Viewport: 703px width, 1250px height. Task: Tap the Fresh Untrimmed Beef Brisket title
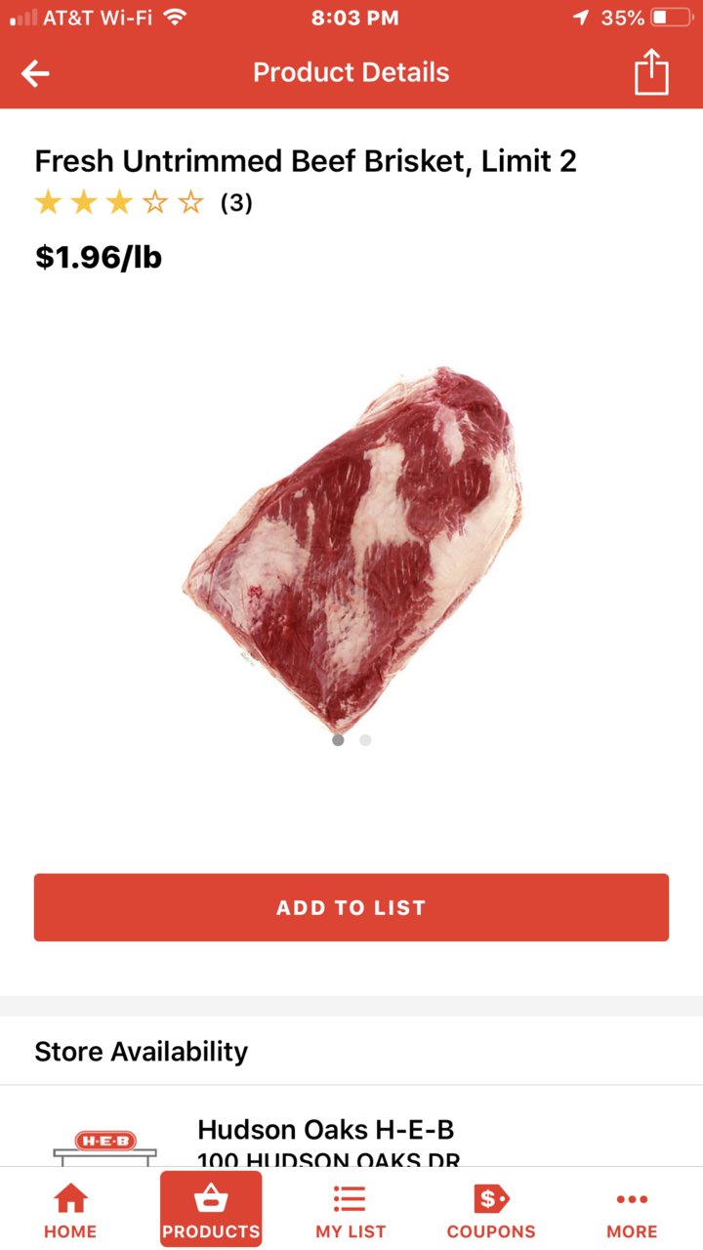point(306,161)
